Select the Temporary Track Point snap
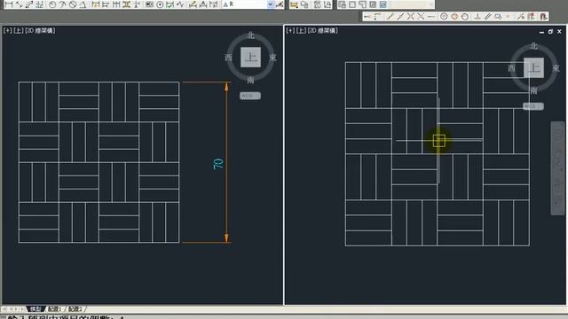This screenshot has height=319, width=568. [x=367, y=17]
